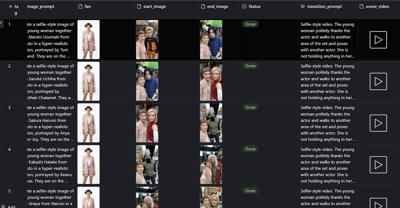Select the image prompt cell about Kakashi Hatake

pos(52,165)
